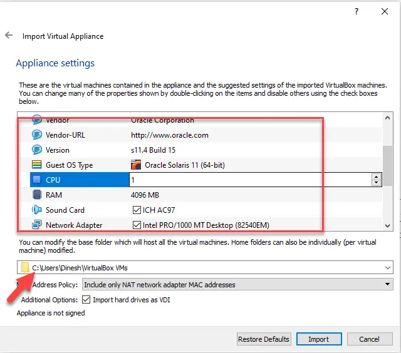Select the Version speech bubble icon

tap(37, 150)
